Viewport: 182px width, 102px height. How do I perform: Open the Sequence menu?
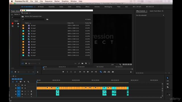coord(49,1)
